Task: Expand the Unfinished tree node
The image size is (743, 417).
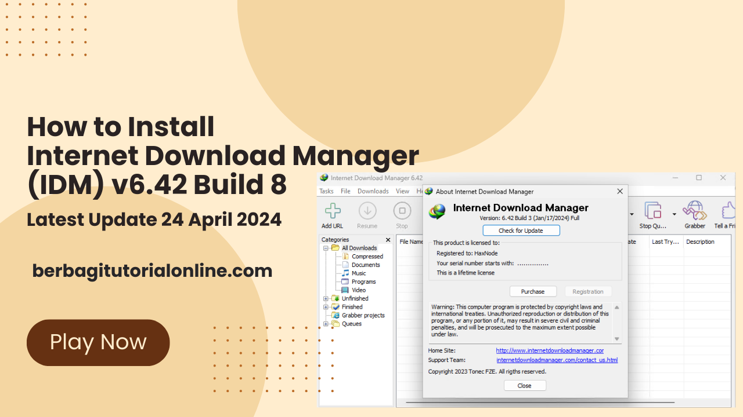Action: [326, 298]
